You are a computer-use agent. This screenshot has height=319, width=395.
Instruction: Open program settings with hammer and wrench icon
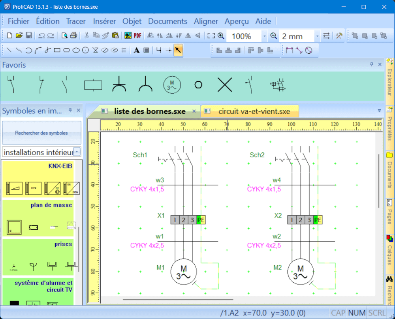(x=339, y=36)
